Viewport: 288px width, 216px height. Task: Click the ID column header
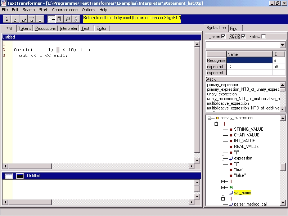[279, 54]
